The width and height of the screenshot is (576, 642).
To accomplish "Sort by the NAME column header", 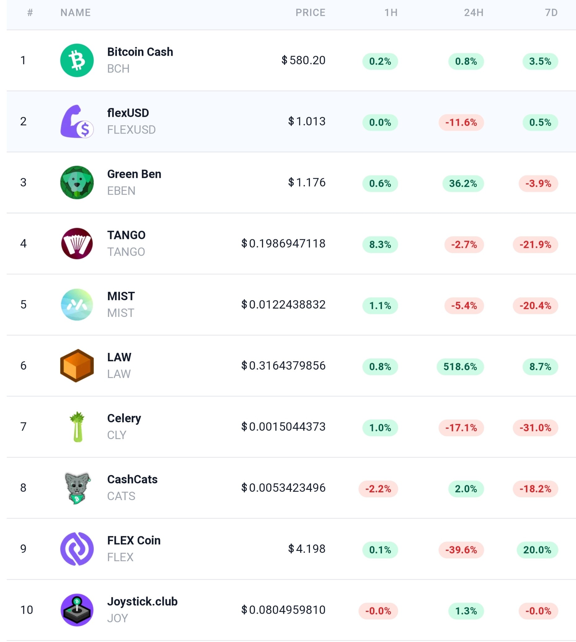I will [76, 13].
